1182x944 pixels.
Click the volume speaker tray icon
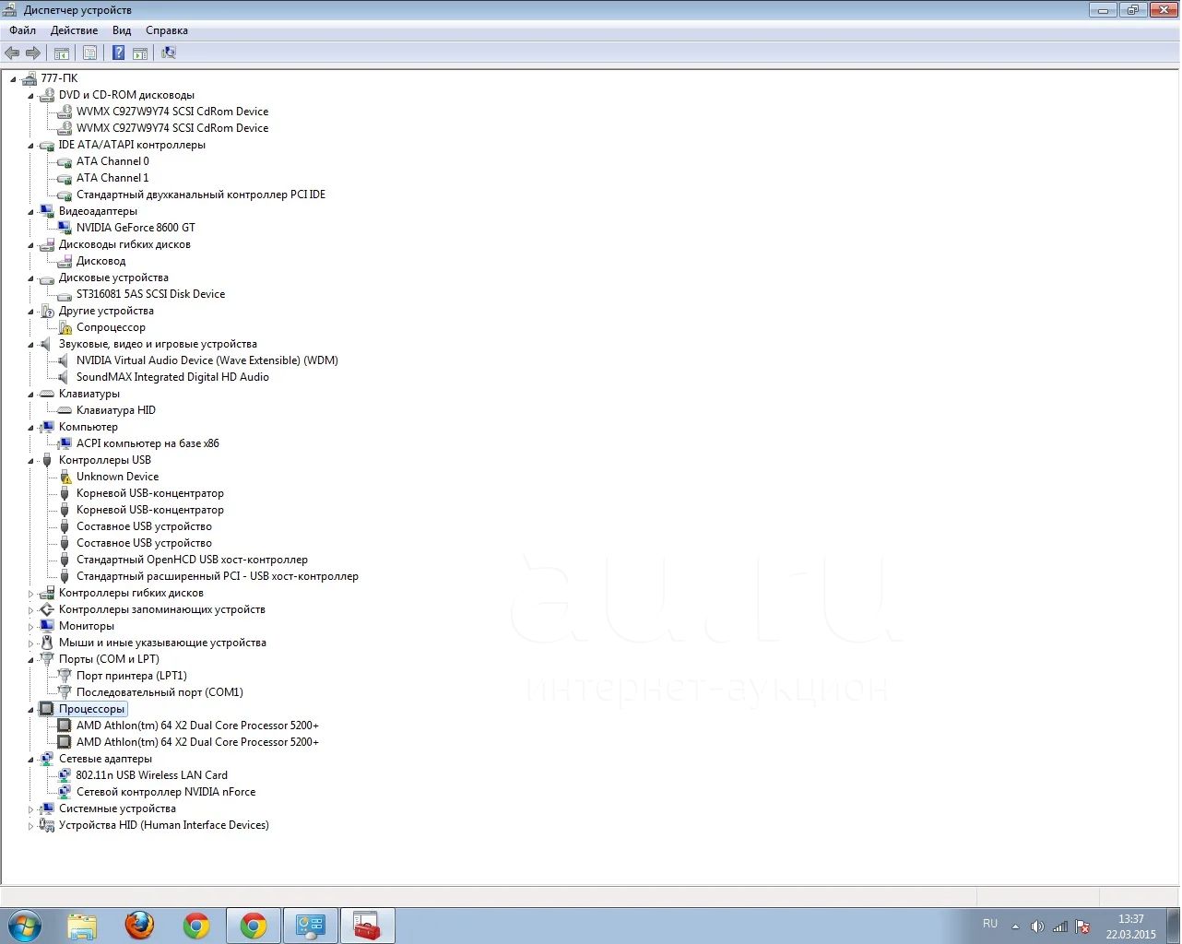click(x=1037, y=926)
